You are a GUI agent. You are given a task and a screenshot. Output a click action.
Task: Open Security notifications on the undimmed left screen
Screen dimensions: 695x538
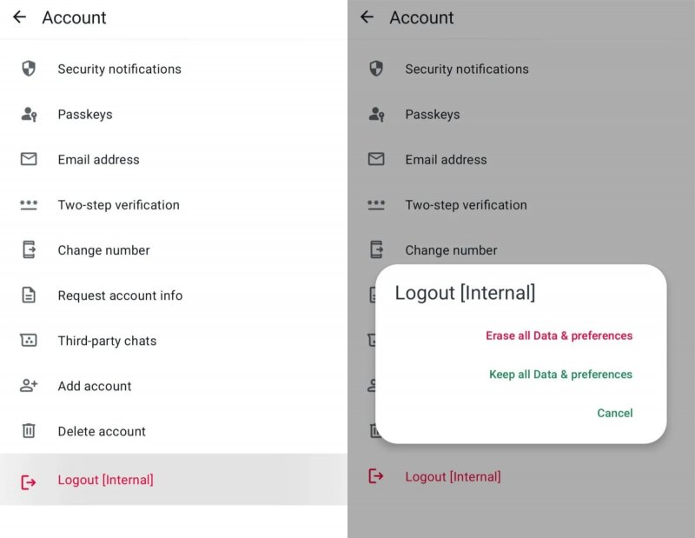[119, 69]
